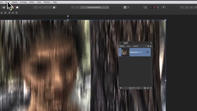This screenshot has width=197, height=111.
Task: Open the Help menu
Action: pyautogui.click(x=55, y=2)
